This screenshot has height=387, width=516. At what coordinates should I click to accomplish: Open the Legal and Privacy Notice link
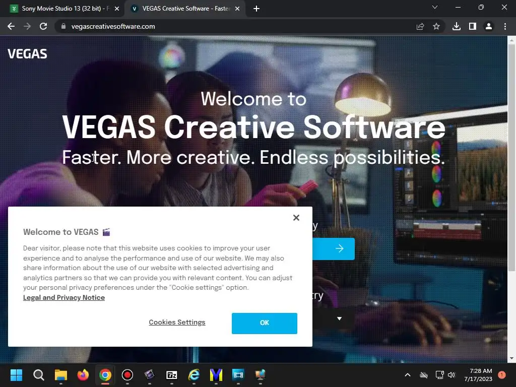click(64, 297)
